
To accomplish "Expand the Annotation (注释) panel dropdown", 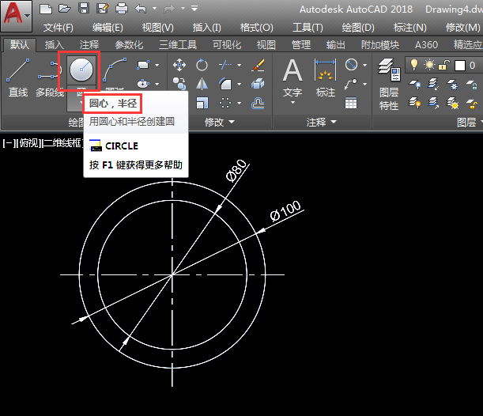I will [x=322, y=122].
